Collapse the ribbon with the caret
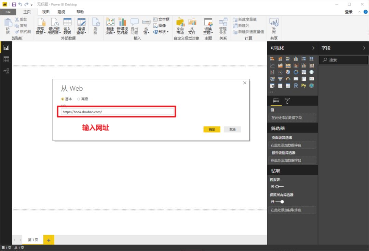The height and width of the screenshot is (251, 369). [x=359, y=12]
